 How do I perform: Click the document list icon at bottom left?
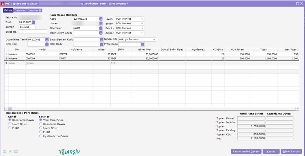pos(11,152)
